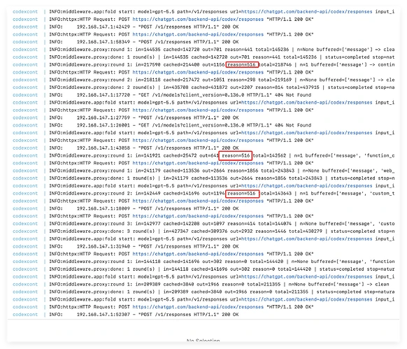Viewport: 407px width, 349px height.
Task: Click the value in=141921
Action: 148,155
